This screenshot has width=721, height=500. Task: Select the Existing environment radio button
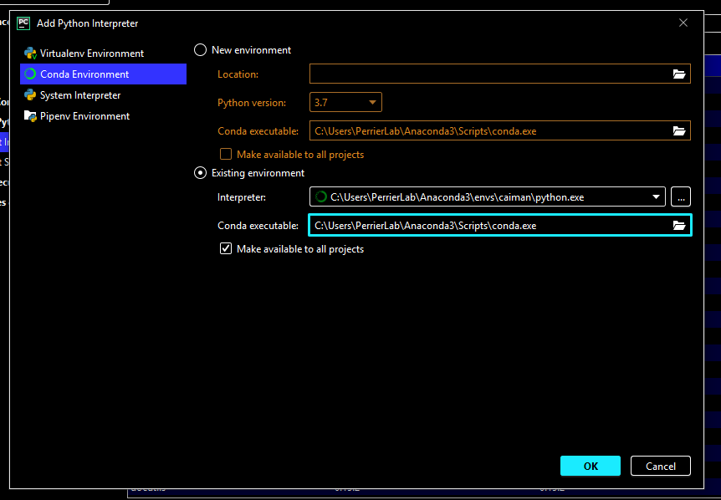coord(200,173)
